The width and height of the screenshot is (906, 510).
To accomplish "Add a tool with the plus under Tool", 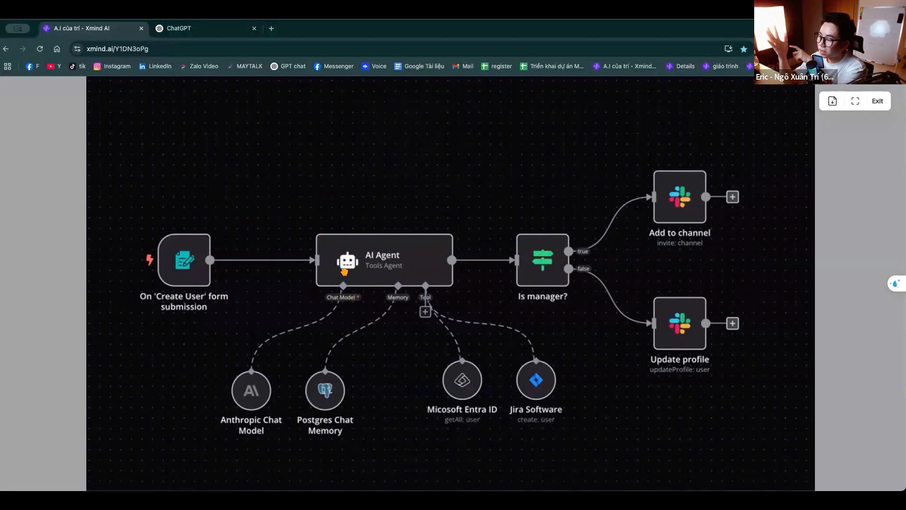I will 425,312.
